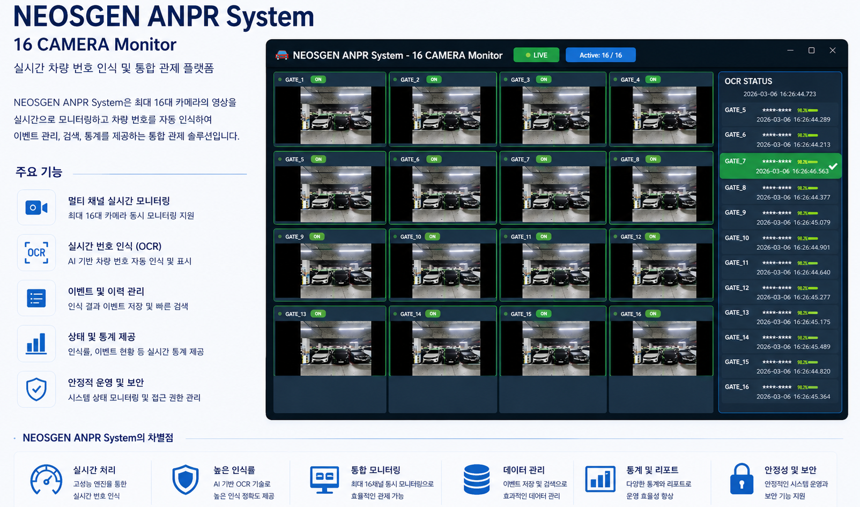Select the GATE_6 row in OCR STATUS
Viewport: 860px width, 507px height.
pos(780,139)
